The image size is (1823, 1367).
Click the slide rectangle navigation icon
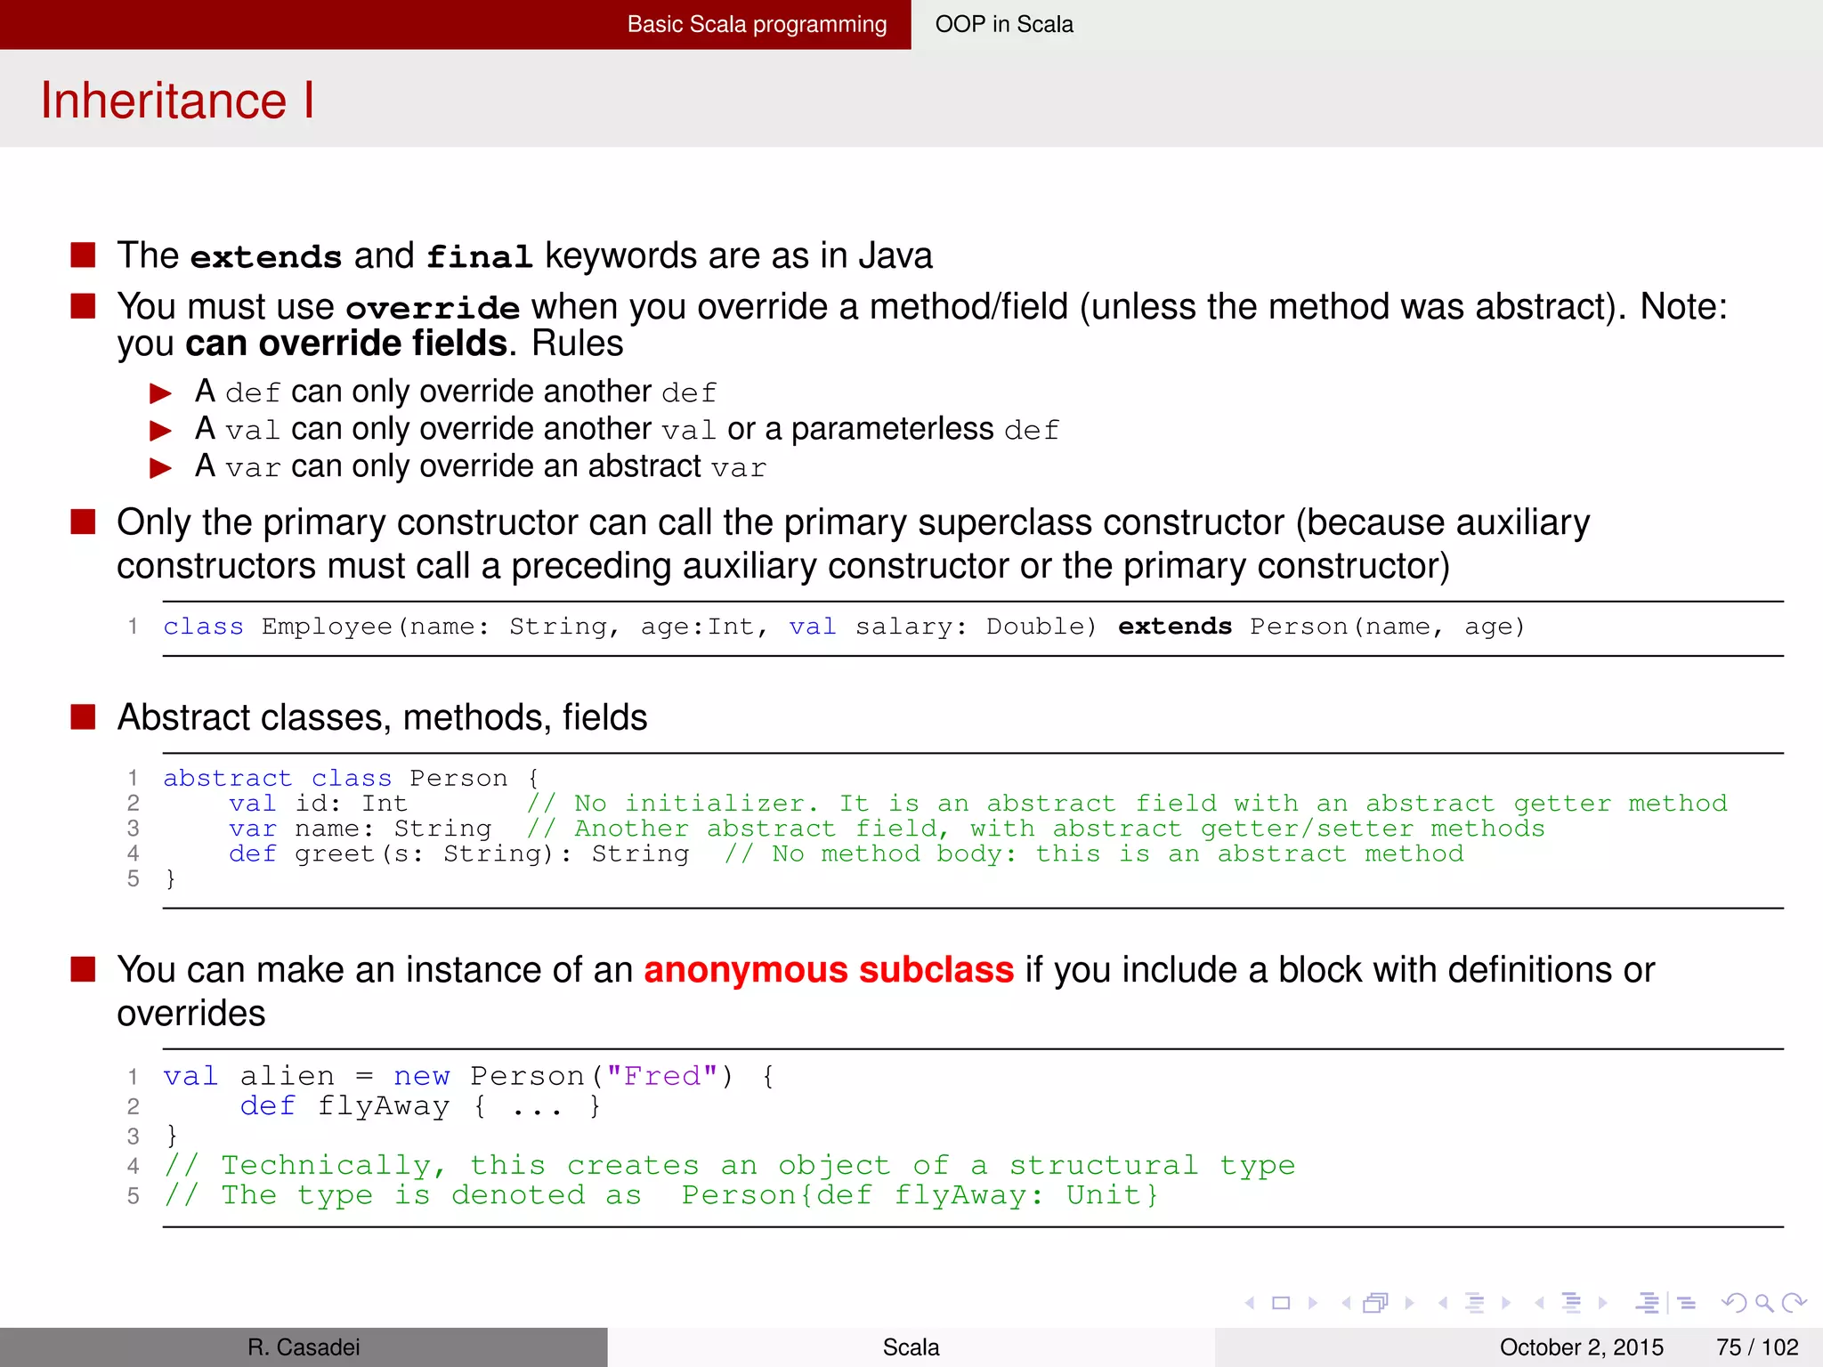point(1281,1303)
